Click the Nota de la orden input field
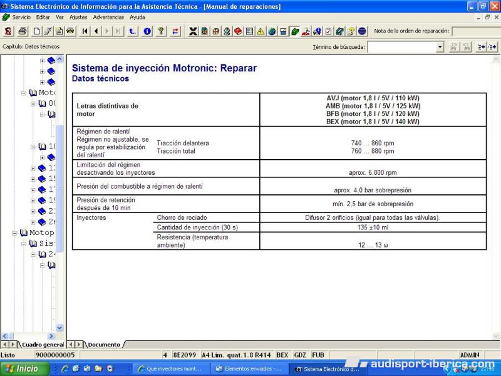This screenshot has height=376, width=501. (x=475, y=31)
